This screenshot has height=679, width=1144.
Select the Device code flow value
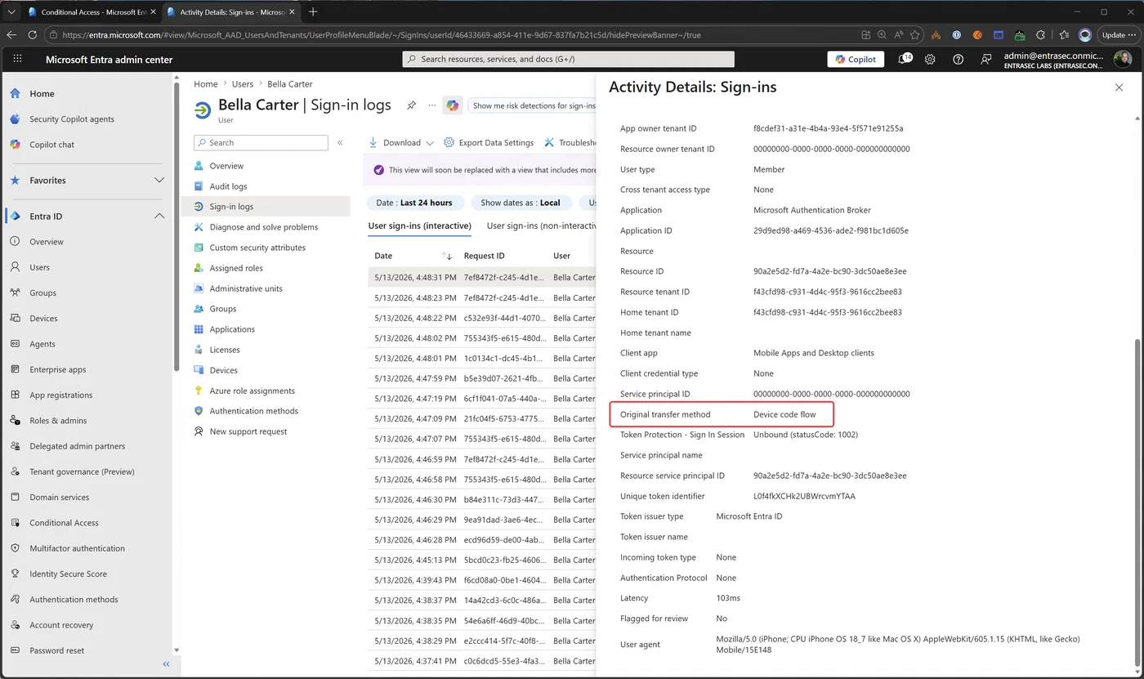(x=784, y=414)
